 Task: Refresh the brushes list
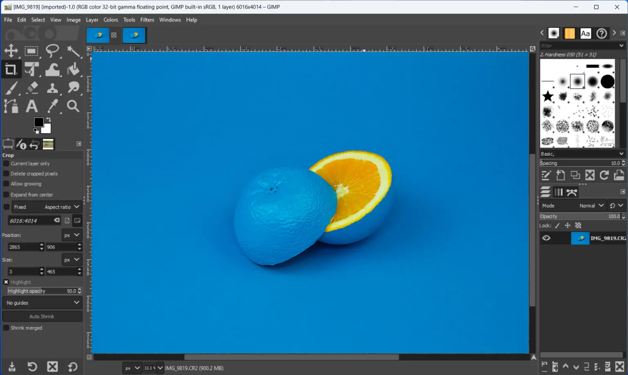click(604, 175)
